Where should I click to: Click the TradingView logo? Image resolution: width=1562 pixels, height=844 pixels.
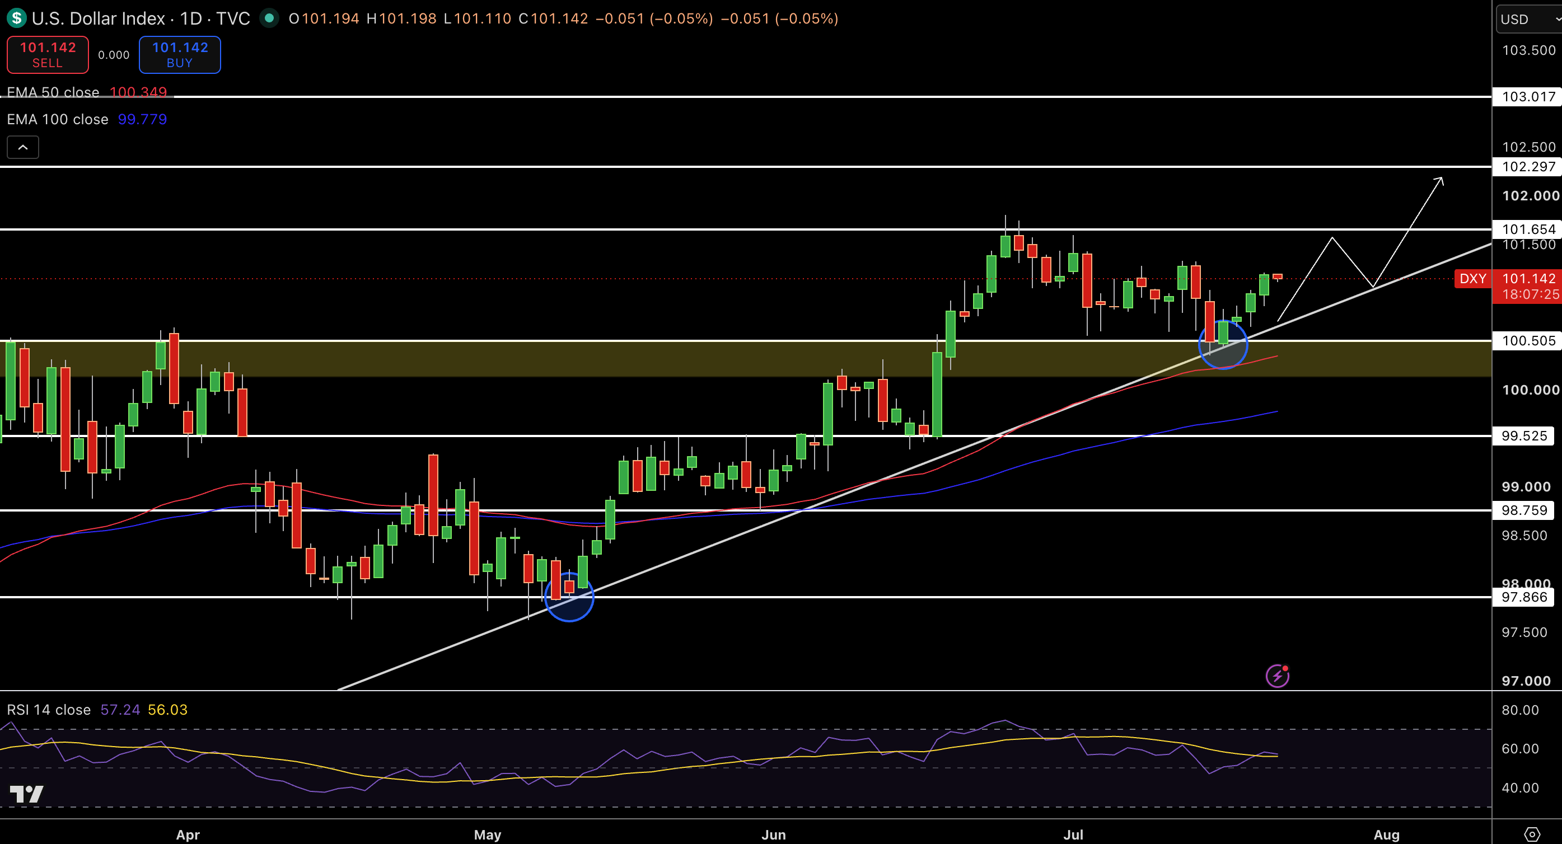pyautogui.click(x=27, y=794)
